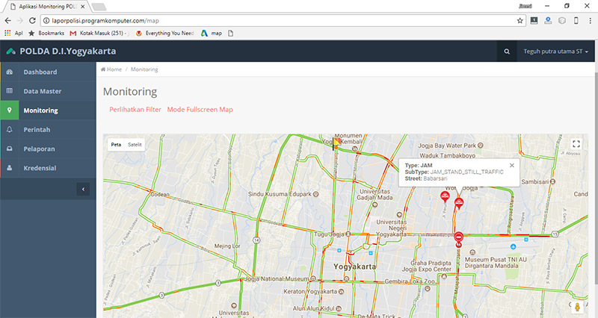
Task: Click the browser forward arrow
Action: [x=20, y=21]
